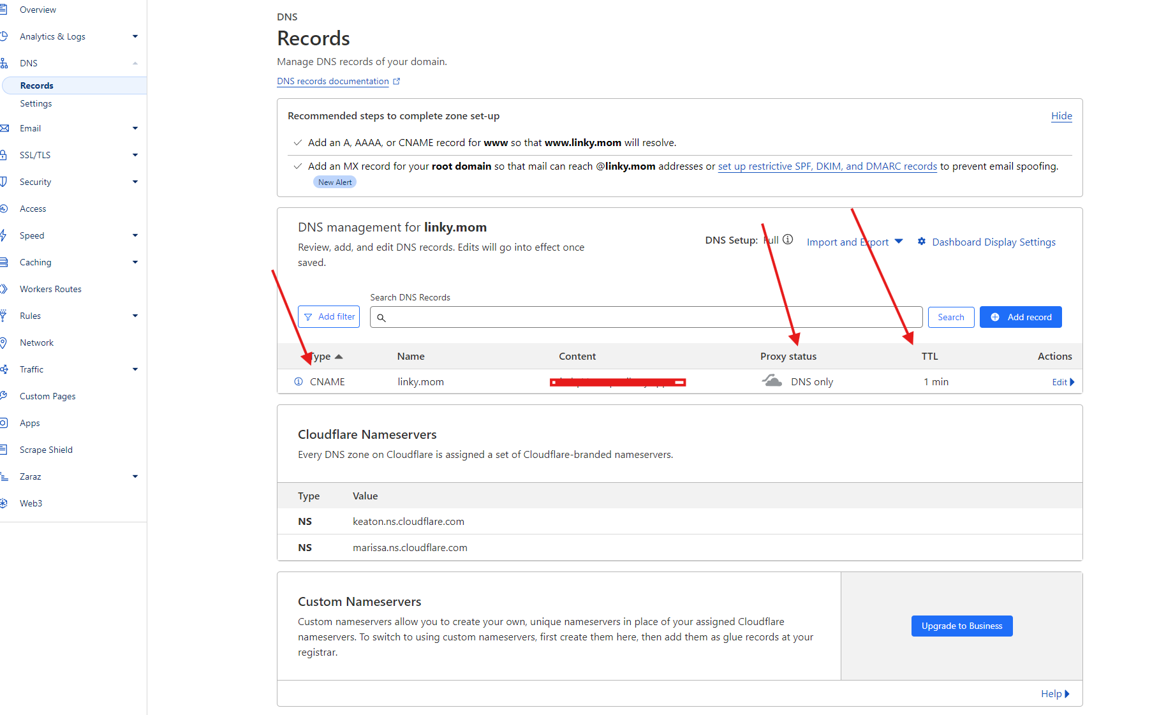Image resolution: width=1159 pixels, height=715 pixels.
Task: Open Workers Routes in the sidebar
Action: point(50,289)
